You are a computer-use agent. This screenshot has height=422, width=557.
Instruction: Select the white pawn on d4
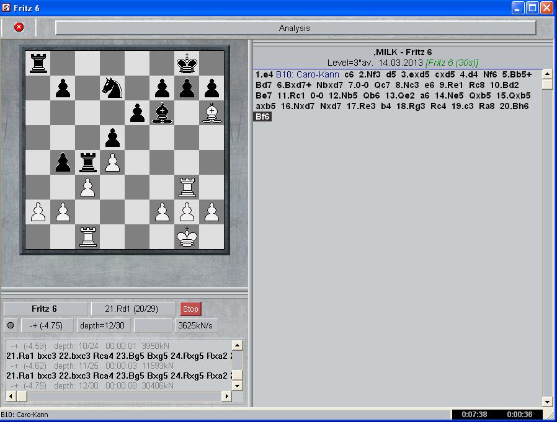112,162
